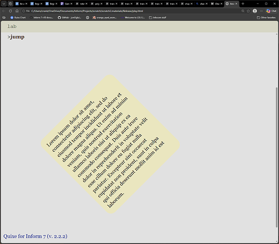Switch to the Wikipedia tab
The width and height of the screenshot is (279, 244).
pyautogui.click(x=215, y=3)
